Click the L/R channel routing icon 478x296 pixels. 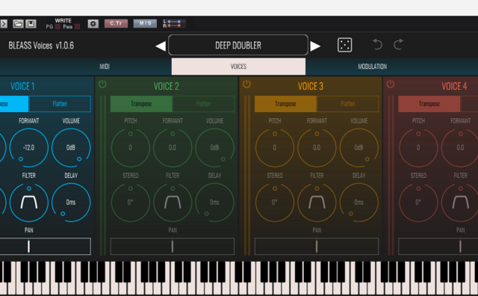(173, 23)
